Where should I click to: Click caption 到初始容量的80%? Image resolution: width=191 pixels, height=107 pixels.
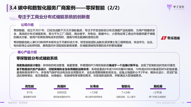tap(62, 97)
